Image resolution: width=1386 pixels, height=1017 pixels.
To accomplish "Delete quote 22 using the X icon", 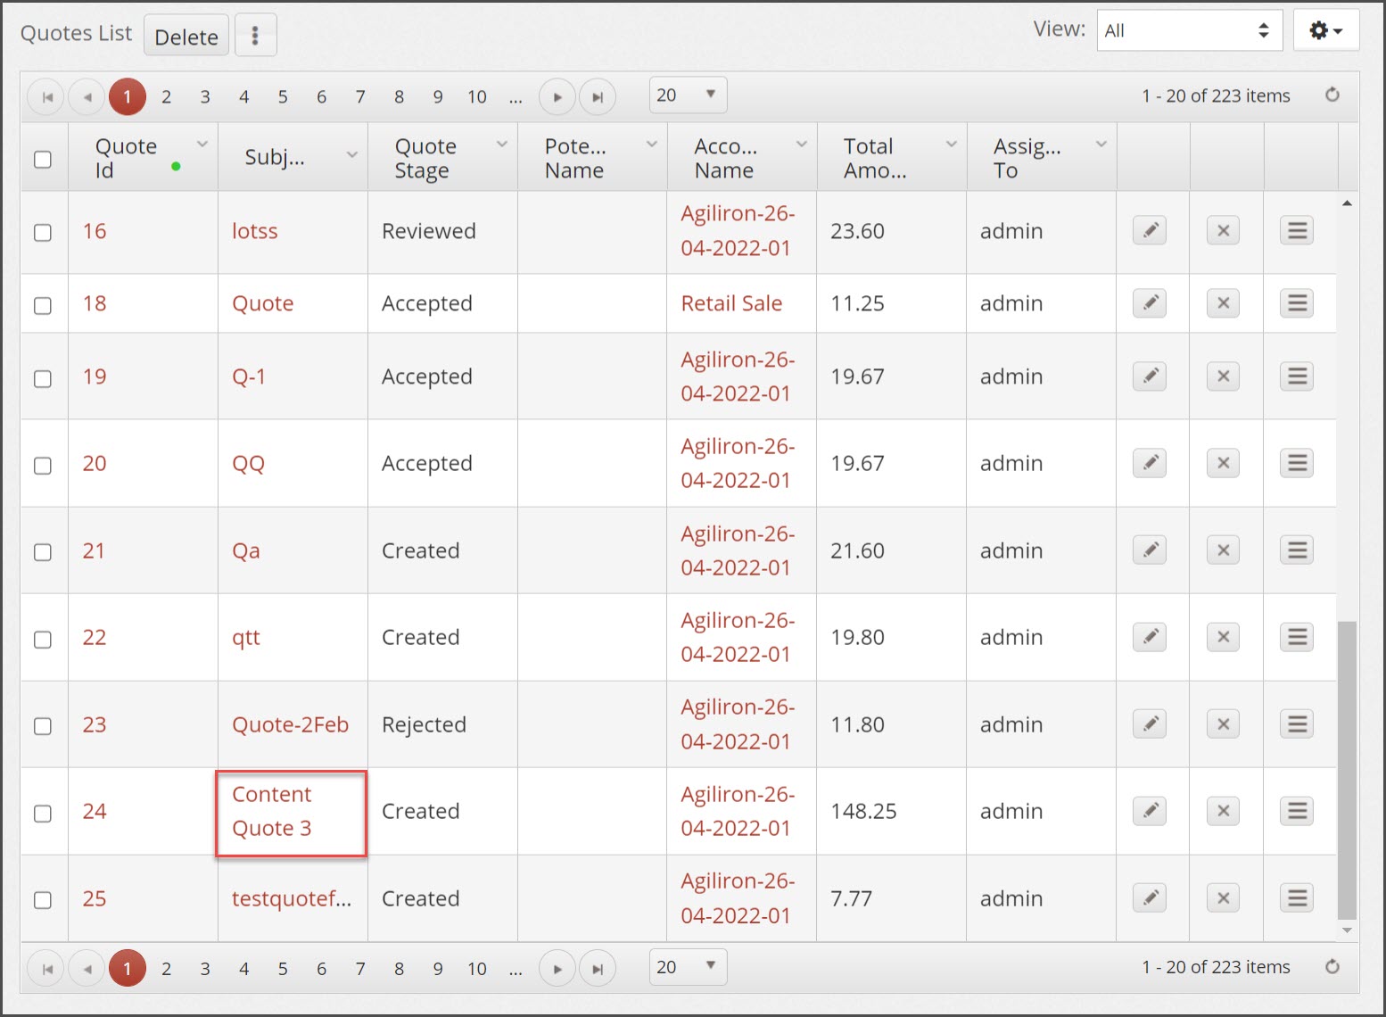I will (x=1223, y=637).
